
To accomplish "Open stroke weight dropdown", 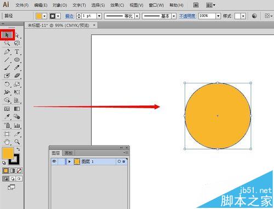I will click(x=99, y=16).
